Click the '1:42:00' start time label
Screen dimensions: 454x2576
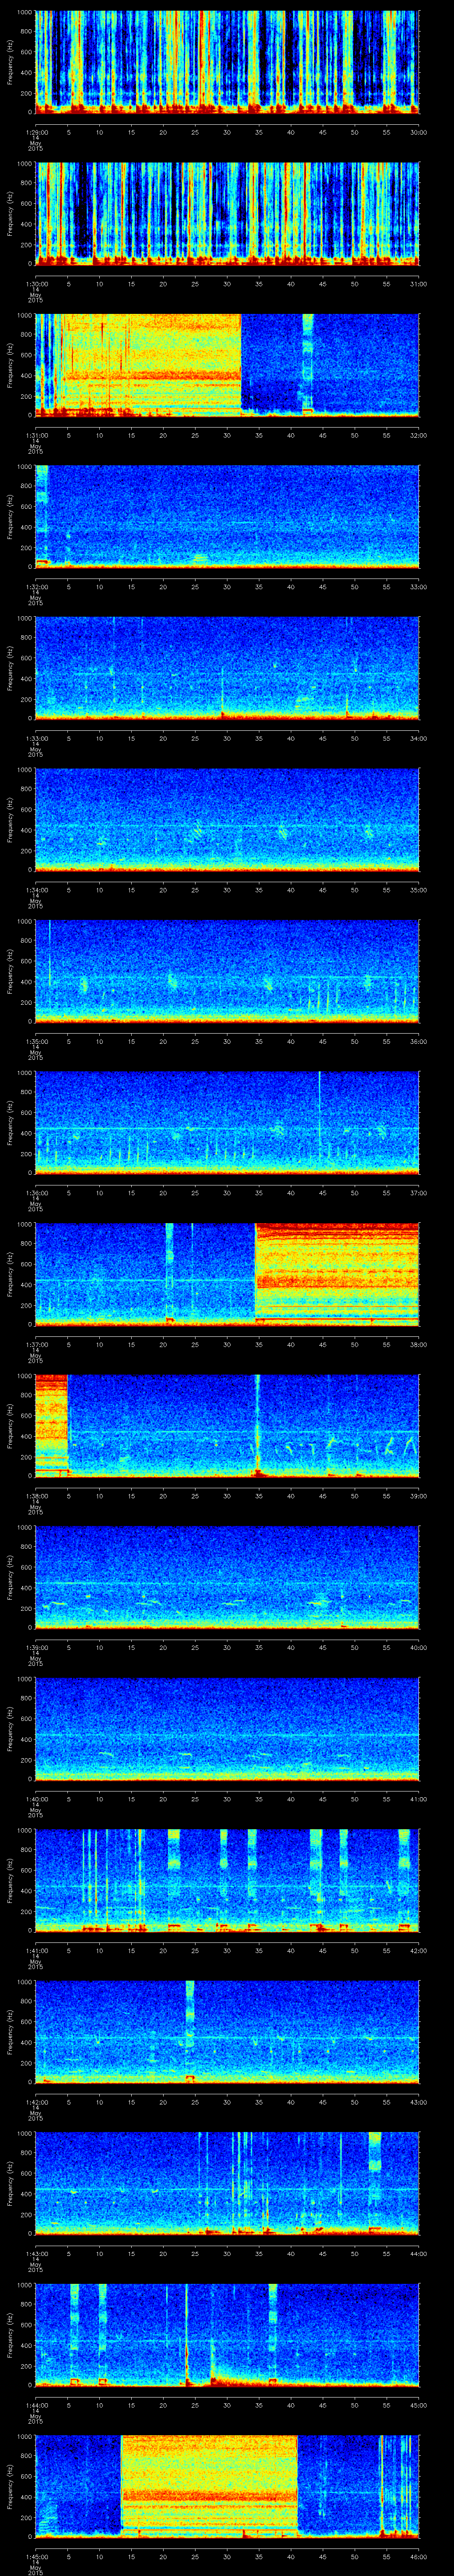click(x=36, y=2101)
